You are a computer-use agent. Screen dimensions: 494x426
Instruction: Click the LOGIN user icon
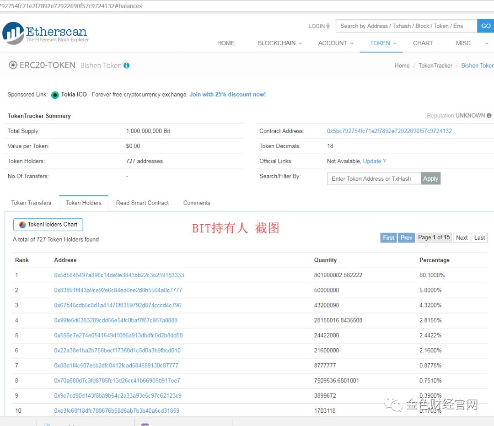[327, 26]
